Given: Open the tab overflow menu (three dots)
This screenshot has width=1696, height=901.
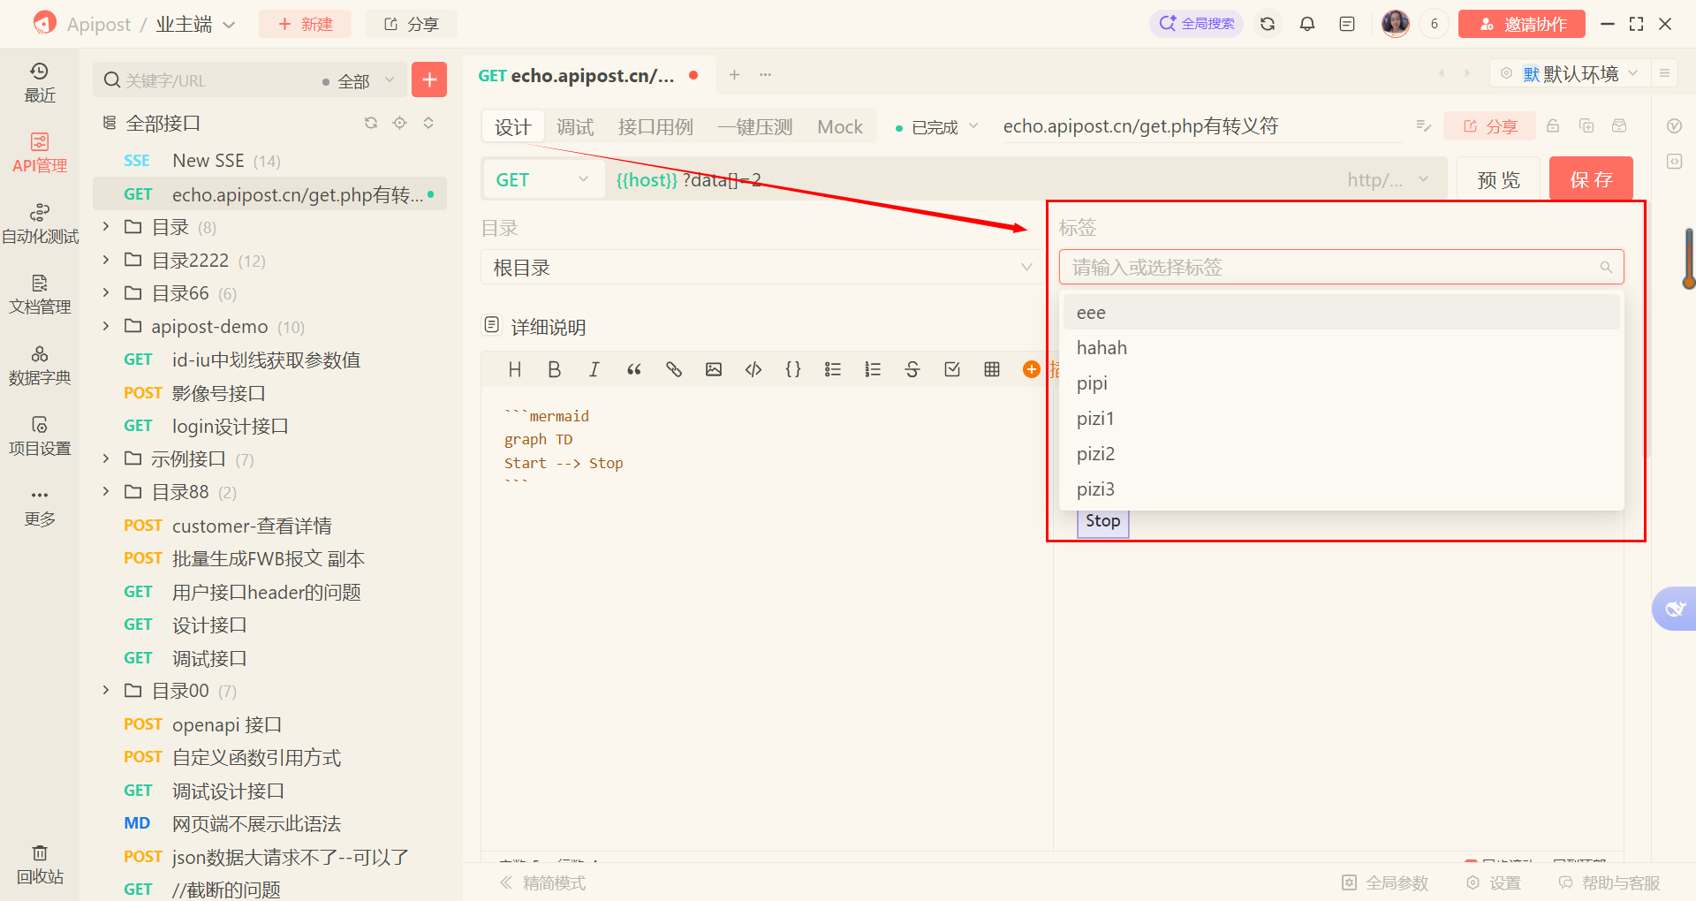Looking at the screenshot, I should (766, 75).
